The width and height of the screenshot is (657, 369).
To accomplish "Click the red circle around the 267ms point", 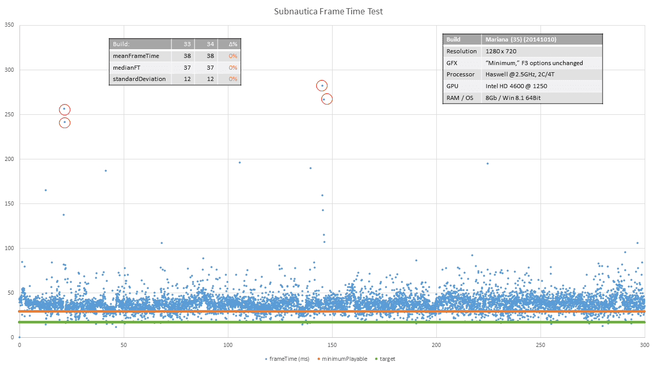I will pyautogui.click(x=326, y=99).
